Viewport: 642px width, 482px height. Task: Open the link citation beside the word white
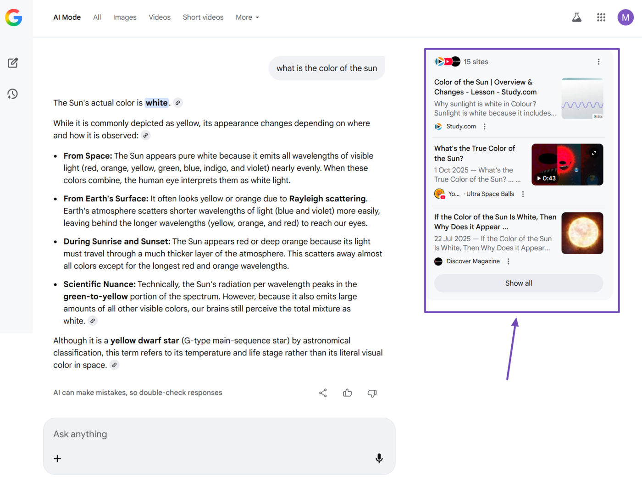(177, 103)
